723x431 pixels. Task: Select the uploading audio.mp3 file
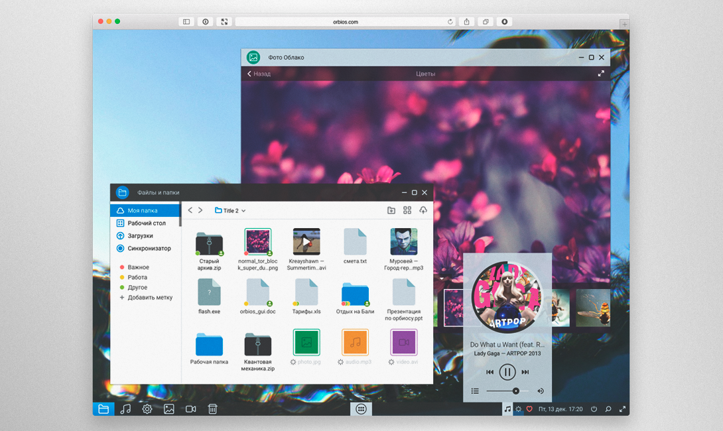pyautogui.click(x=355, y=347)
